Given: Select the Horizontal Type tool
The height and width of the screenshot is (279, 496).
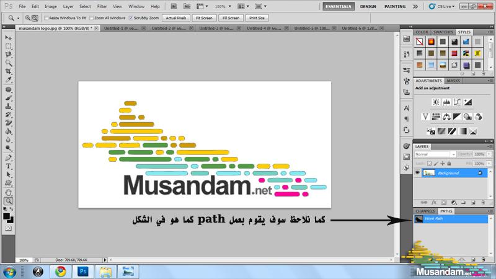Looking at the screenshot, I should click(x=9, y=166).
